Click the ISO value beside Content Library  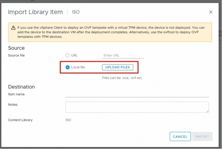[x=68, y=120]
